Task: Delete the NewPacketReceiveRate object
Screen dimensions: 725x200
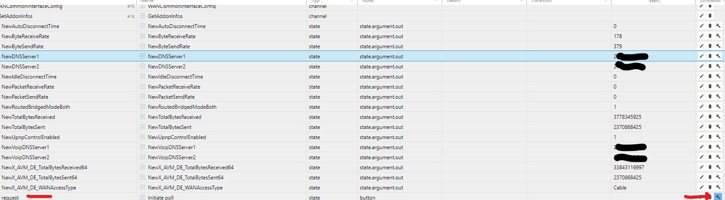Action: pyautogui.click(x=710, y=86)
